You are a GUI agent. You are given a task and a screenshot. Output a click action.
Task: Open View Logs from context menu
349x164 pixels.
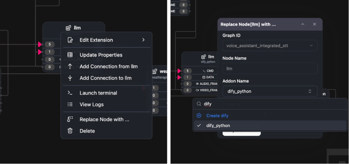tap(106, 104)
